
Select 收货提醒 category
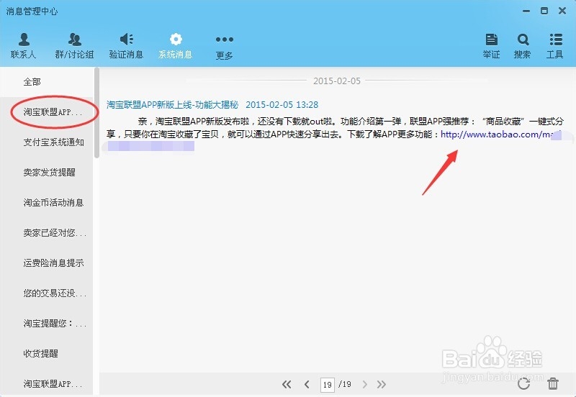click(x=47, y=353)
